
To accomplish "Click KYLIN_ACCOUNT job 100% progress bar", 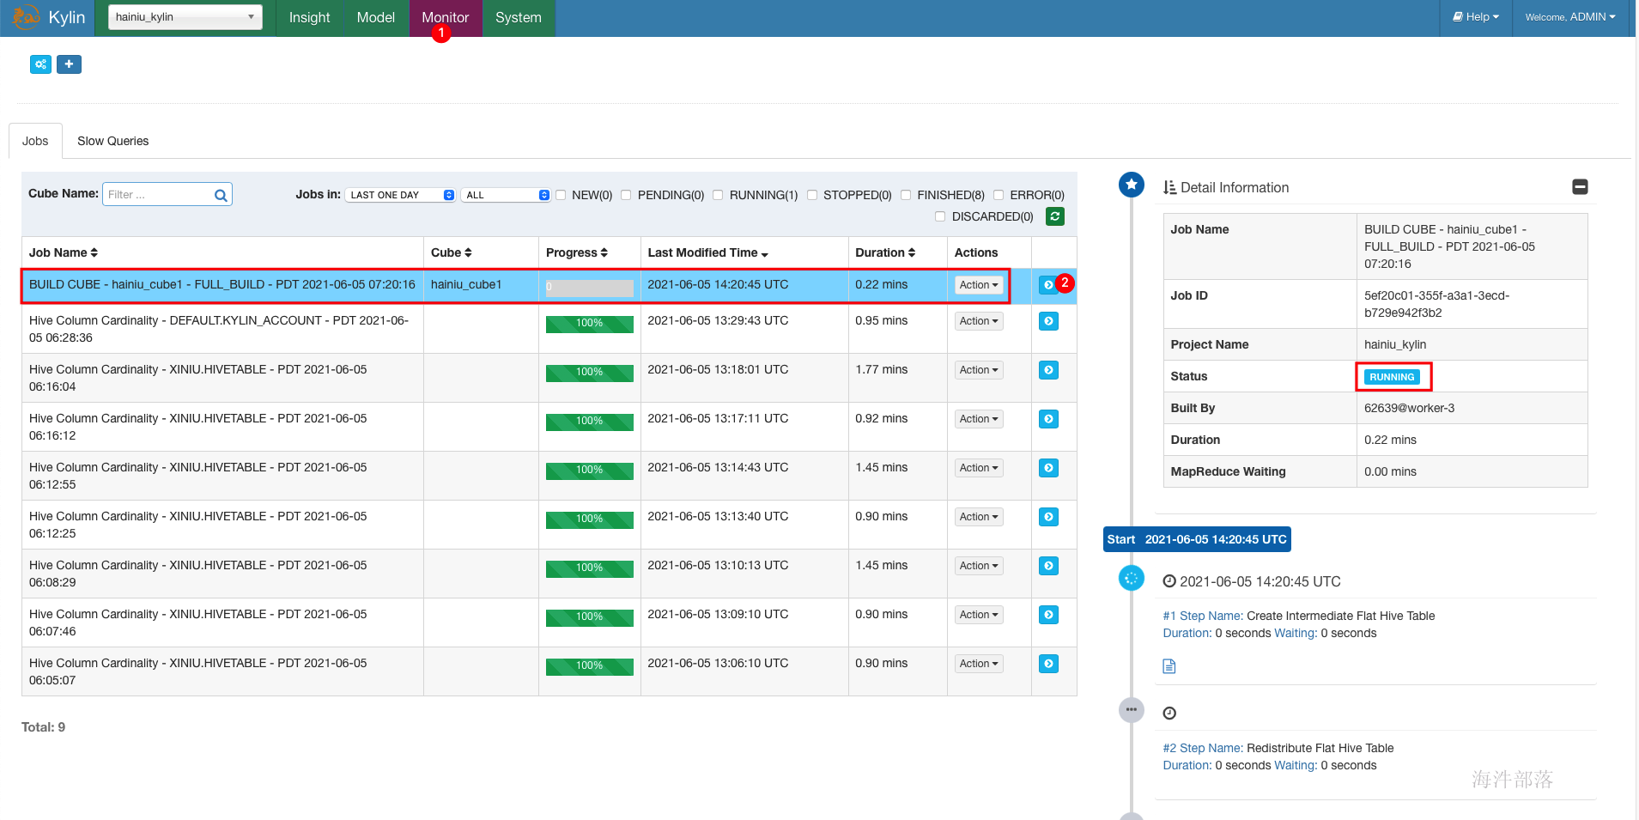I will click(x=590, y=324).
